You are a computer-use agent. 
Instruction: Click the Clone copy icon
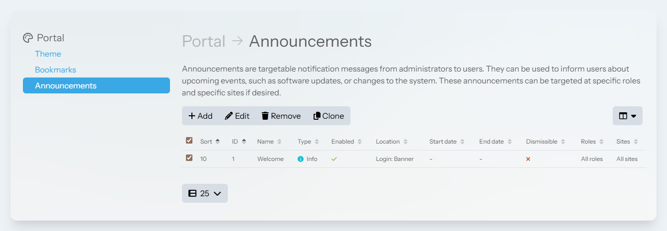coord(317,116)
